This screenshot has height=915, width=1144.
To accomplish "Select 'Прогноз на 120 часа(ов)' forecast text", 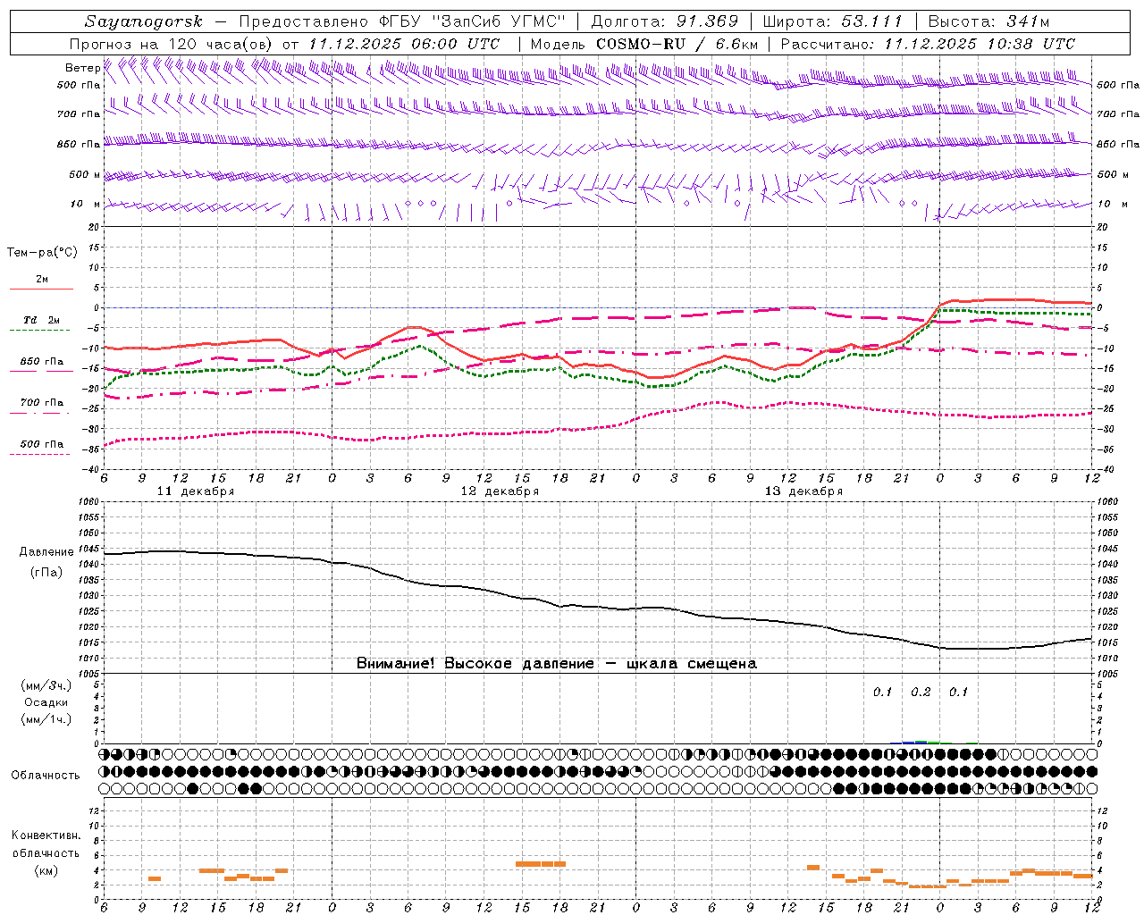I will click(x=172, y=44).
